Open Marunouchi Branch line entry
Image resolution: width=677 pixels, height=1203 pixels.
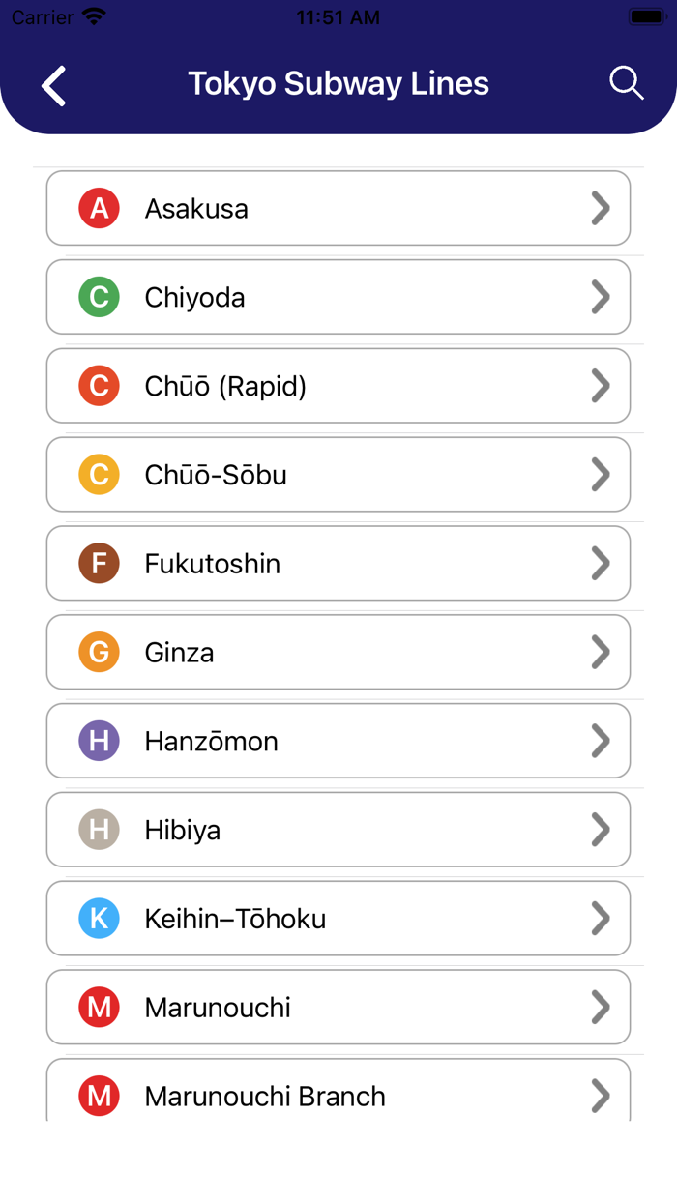338,1096
